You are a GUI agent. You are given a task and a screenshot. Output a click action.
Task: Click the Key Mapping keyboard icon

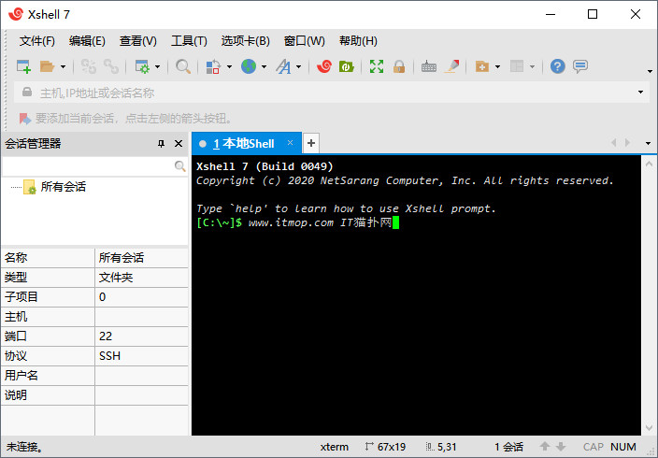point(428,66)
